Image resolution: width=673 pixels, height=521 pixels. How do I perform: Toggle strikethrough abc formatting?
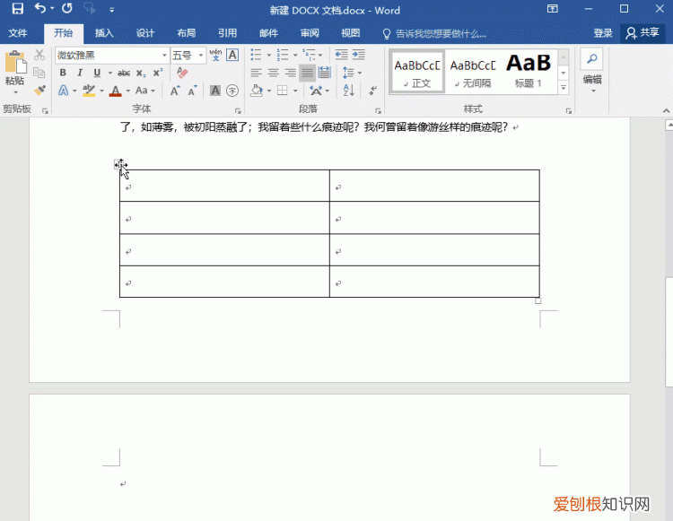(124, 73)
